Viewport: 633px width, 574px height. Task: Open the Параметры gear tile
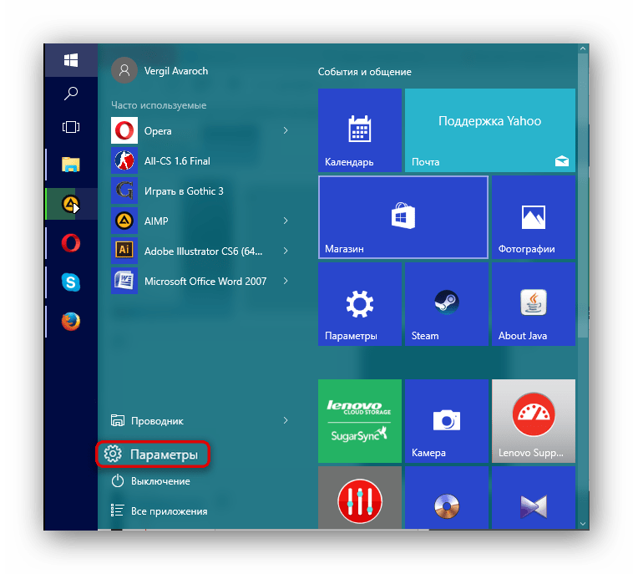360,304
